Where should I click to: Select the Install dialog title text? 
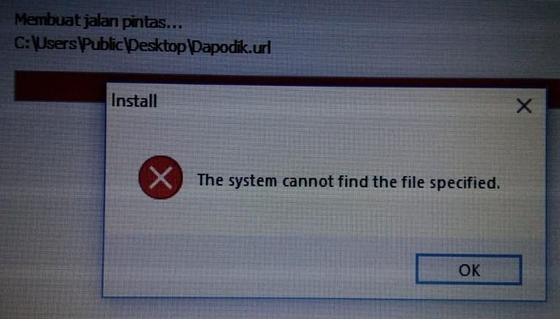click(134, 101)
